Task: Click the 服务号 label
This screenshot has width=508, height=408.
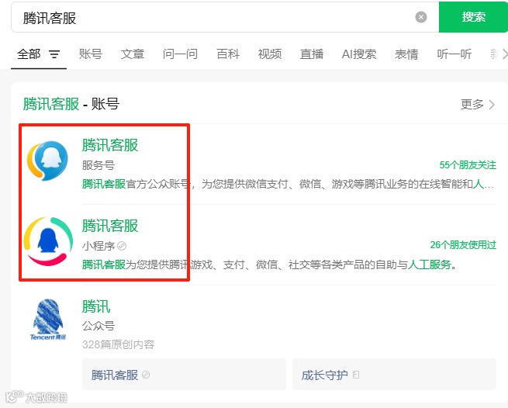Action: tap(98, 165)
